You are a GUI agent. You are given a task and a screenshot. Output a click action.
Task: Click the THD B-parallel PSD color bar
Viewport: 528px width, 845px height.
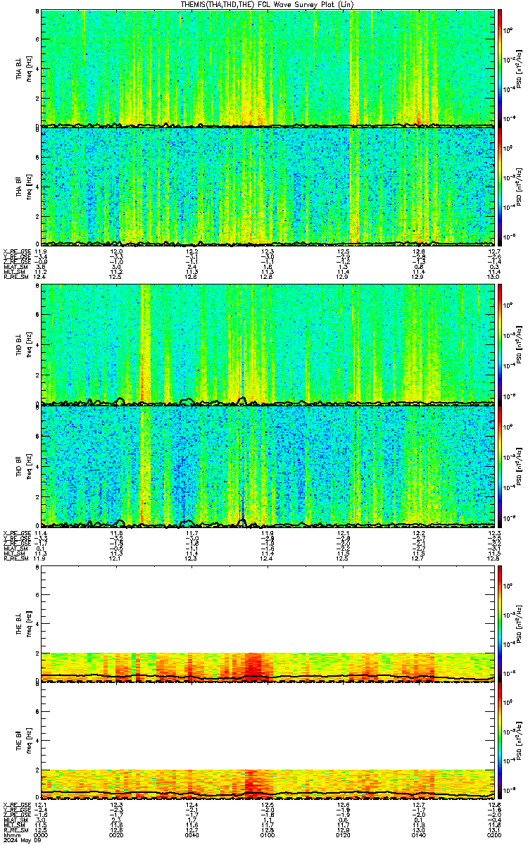click(500, 465)
